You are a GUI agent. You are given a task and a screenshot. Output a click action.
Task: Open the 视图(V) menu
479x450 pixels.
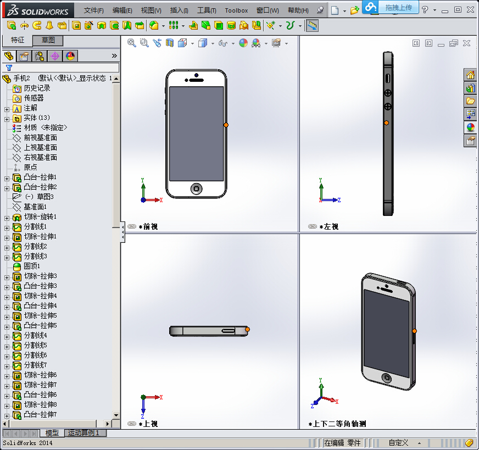click(151, 10)
